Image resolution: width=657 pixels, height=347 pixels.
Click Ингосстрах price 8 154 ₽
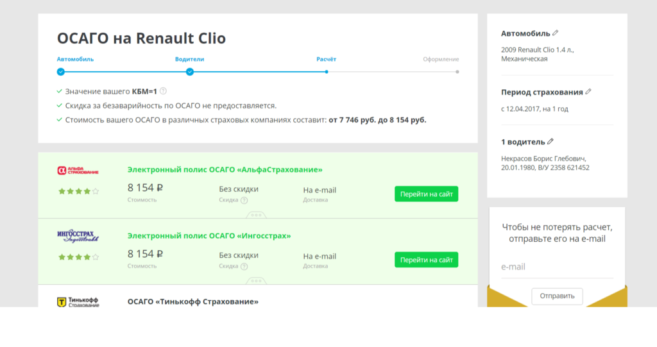pyautogui.click(x=145, y=254)
